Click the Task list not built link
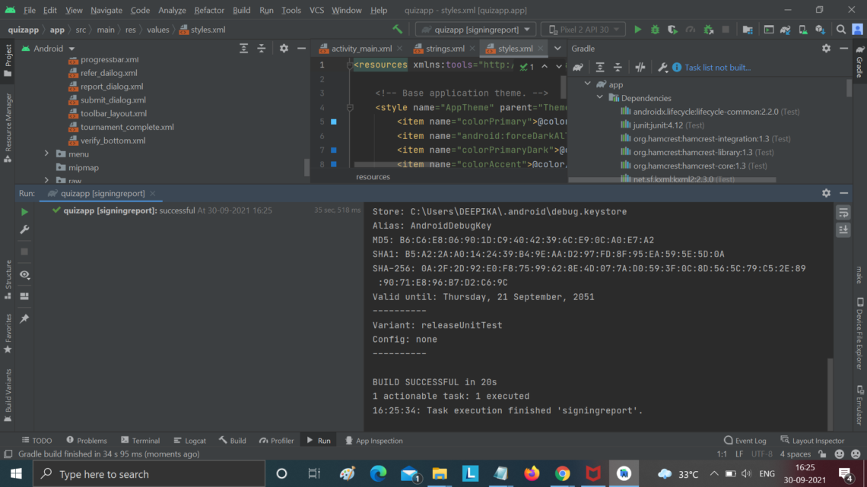This screenshot has height=487, width=867. pyautogui.click(x=717, y=68)
